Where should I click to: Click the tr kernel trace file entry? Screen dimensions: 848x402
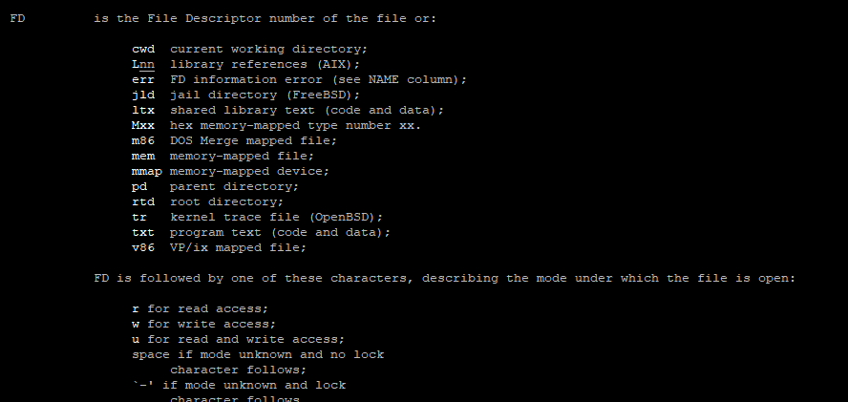click(258, 217)
